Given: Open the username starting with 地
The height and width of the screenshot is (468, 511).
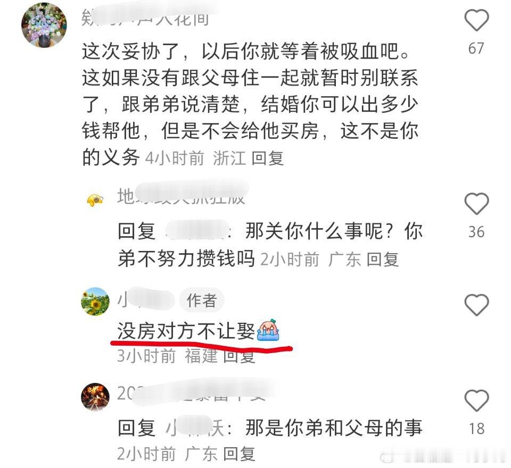Looking at the screenshot, I should coord(181,196).
